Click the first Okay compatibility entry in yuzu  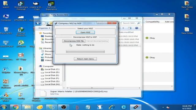150,38
